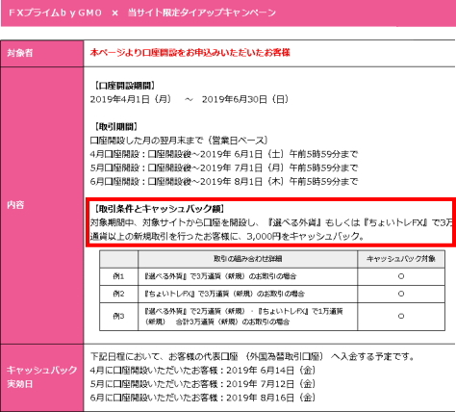Click the cashback date line '2019年 8月16日(金)'
This screenshot has height=412, width=456.
[203, 398]
